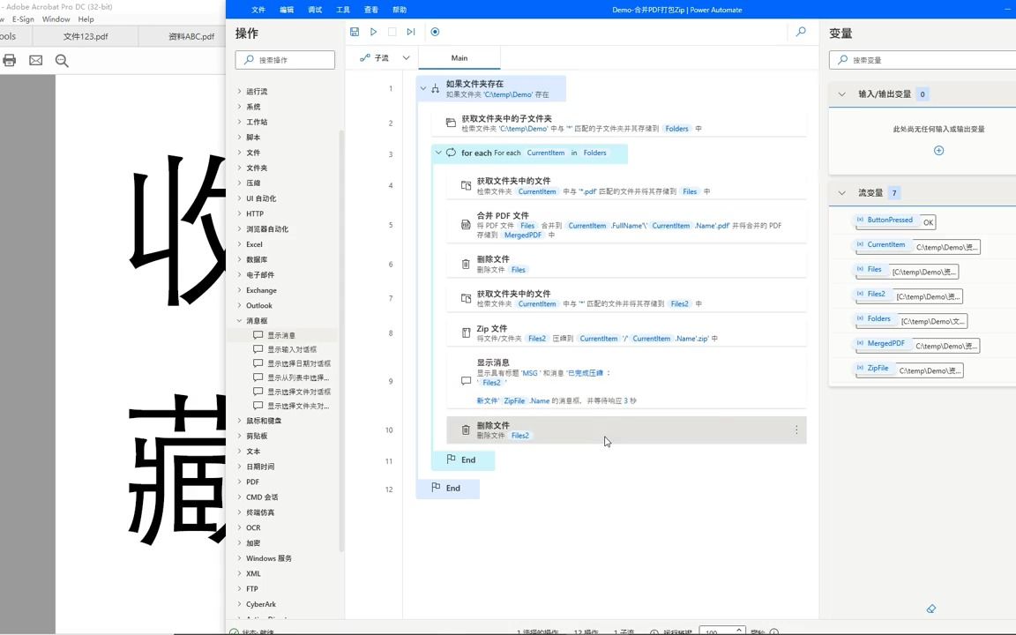Run the flow using the play icon
The image size is (1016, 635).
373,32
